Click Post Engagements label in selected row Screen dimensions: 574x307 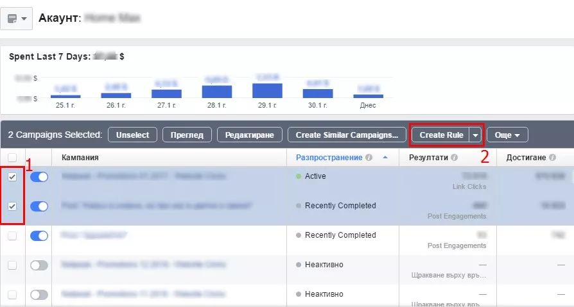(457, 217)
